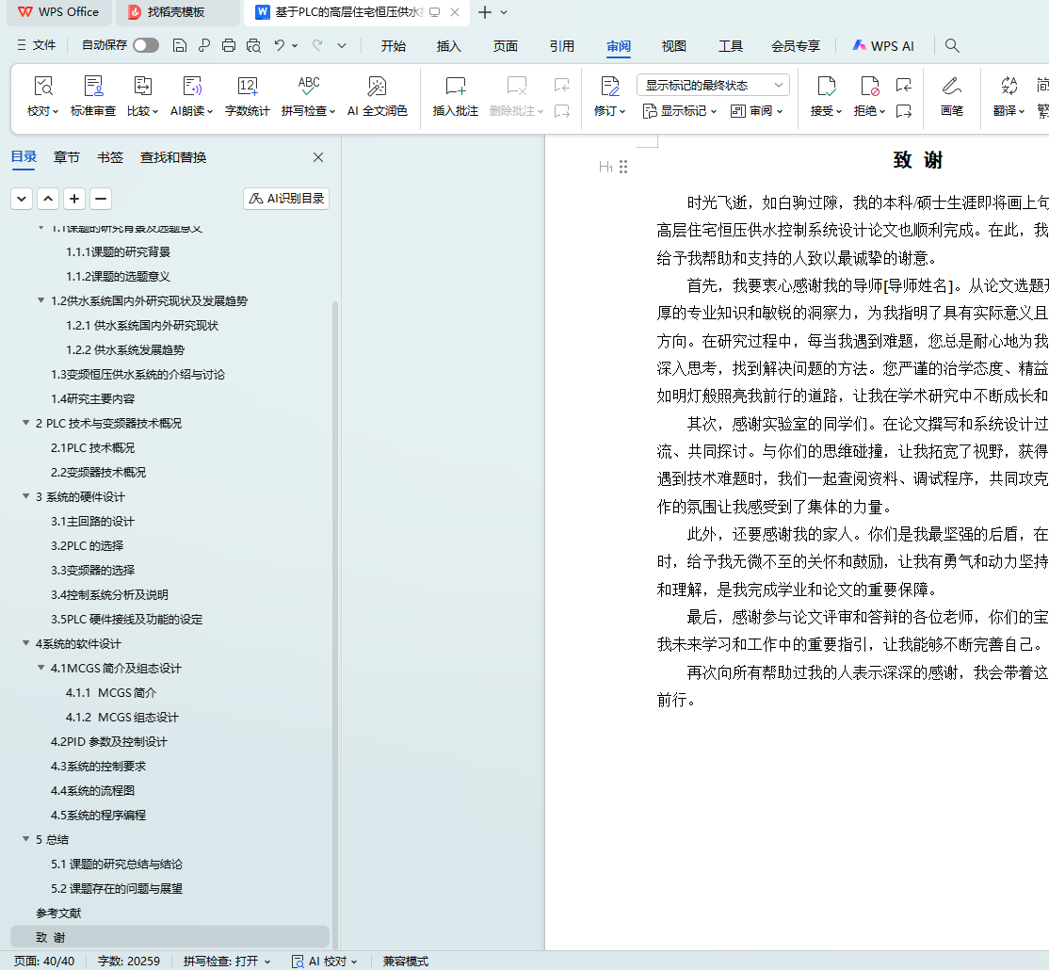The image size is (1049, 970).
Task: Jump to 参考文献 in the outline
Action: point(58,913)
